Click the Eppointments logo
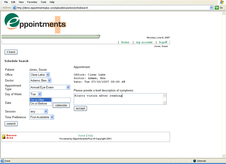This screenshot has width=226, height=164. click(35, 23)
